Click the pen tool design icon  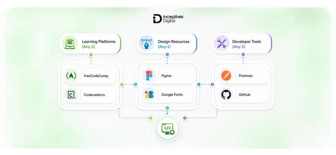(146, 43)
